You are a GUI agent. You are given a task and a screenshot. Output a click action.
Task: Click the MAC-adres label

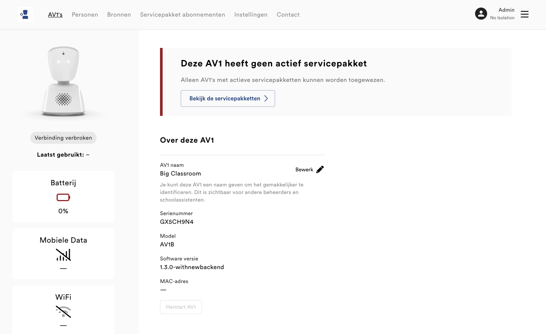click(174, 282)
